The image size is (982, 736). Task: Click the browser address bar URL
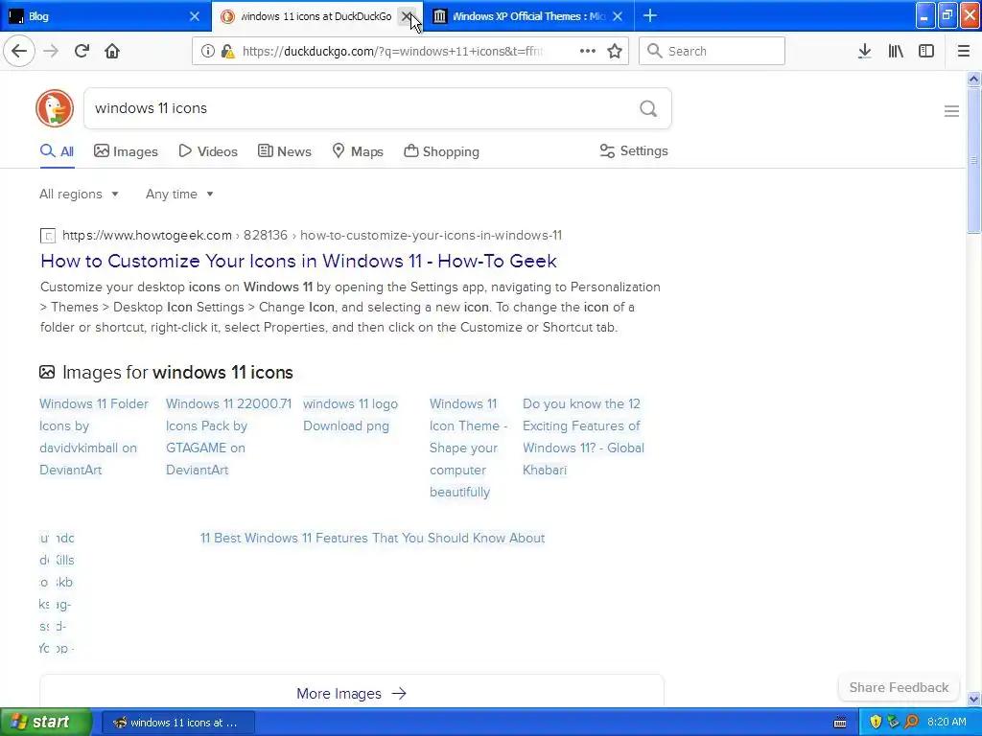392,52
